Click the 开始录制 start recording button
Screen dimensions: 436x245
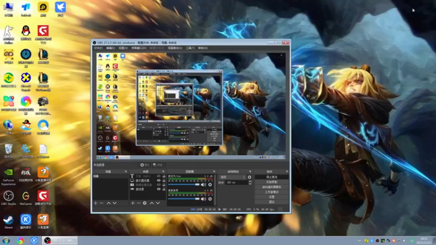(x=271, y=182)
